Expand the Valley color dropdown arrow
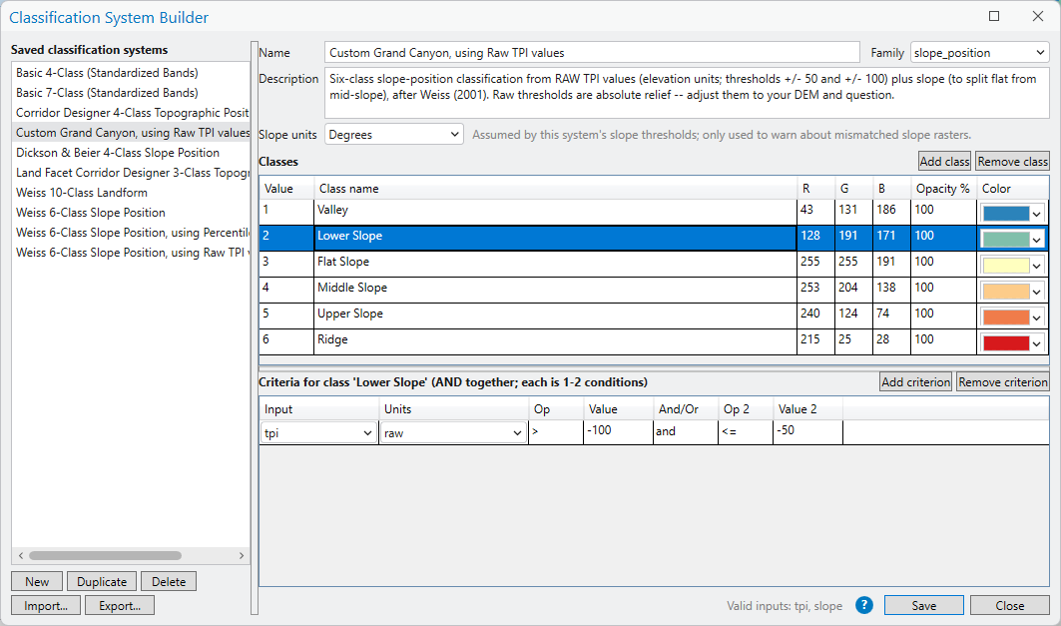The image size is (1061, 626). coord(1037,214)
